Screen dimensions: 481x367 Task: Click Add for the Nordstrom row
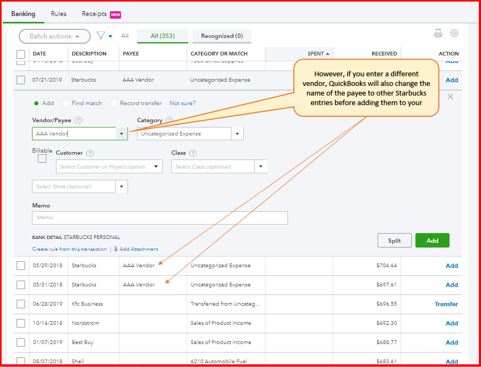pos(452,323)
